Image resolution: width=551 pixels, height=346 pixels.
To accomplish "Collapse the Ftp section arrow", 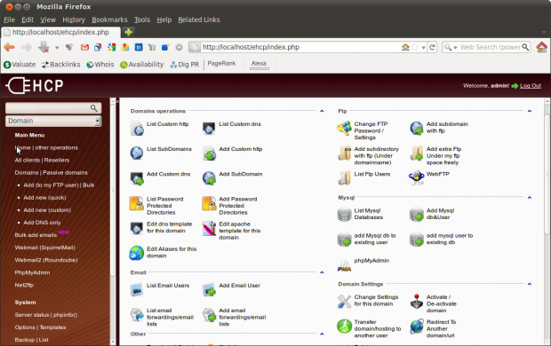I will [x=529, y=111].
